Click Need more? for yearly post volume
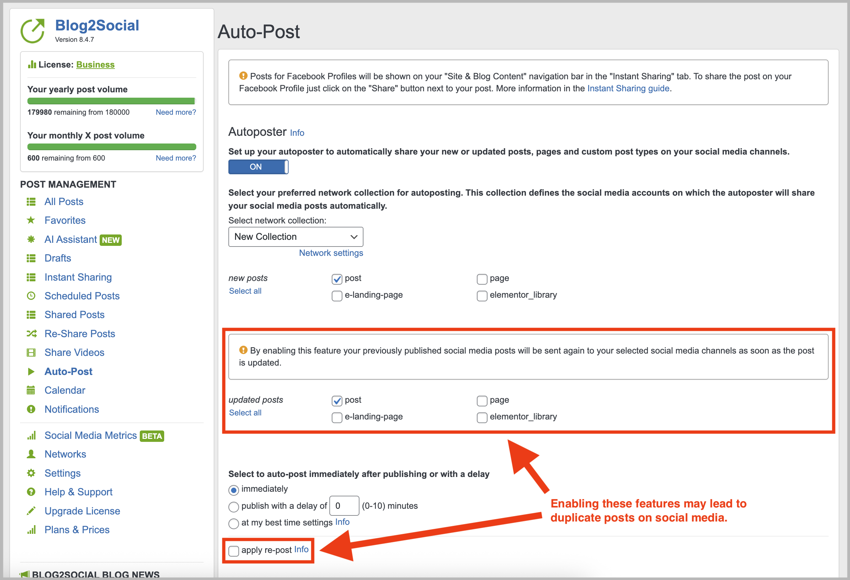Image resolution: width=850 pixels, height=580 pixels. click(176, 112)
